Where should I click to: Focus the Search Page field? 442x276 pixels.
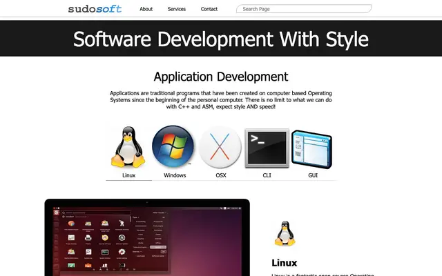tap(304, 9)
